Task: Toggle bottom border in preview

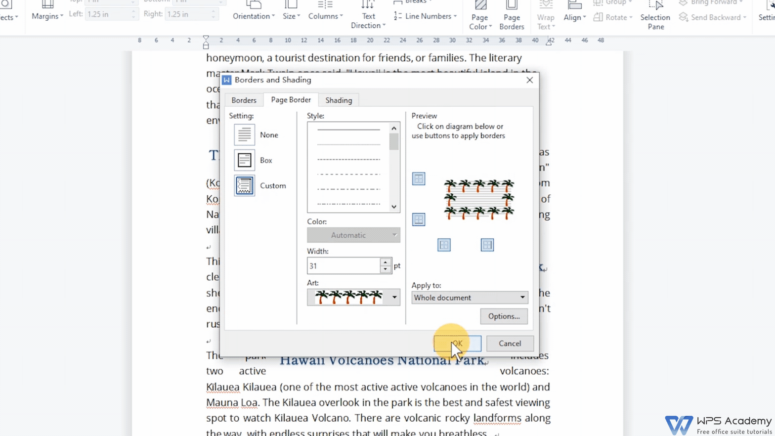Action: point(419,219)
